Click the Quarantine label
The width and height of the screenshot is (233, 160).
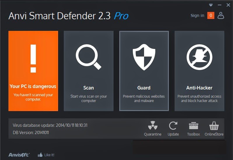[x=153, y=134]
